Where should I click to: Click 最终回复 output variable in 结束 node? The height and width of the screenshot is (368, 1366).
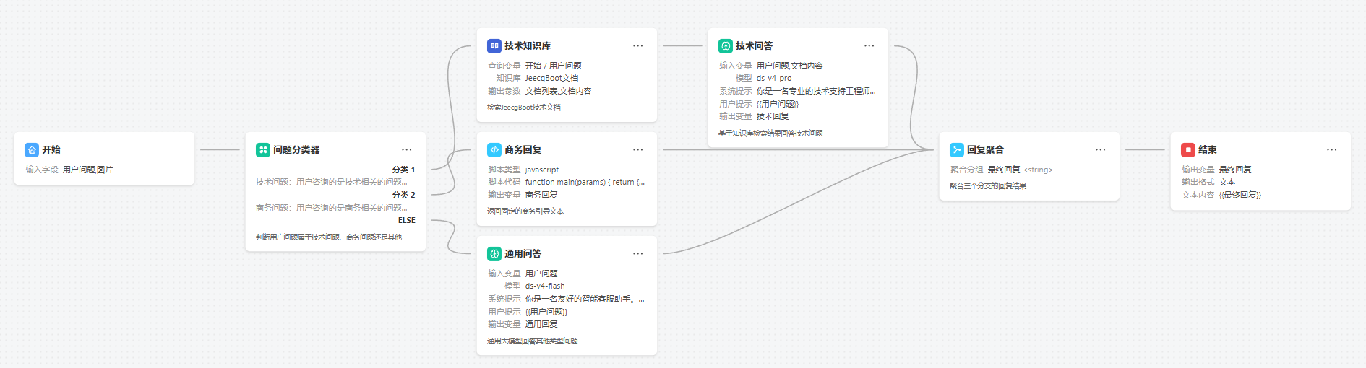pyautogui.click(x=1235, y=170)
